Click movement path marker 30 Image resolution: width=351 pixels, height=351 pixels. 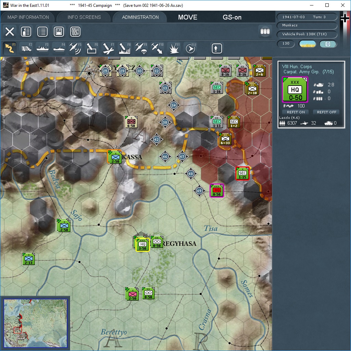pos(139,71)
